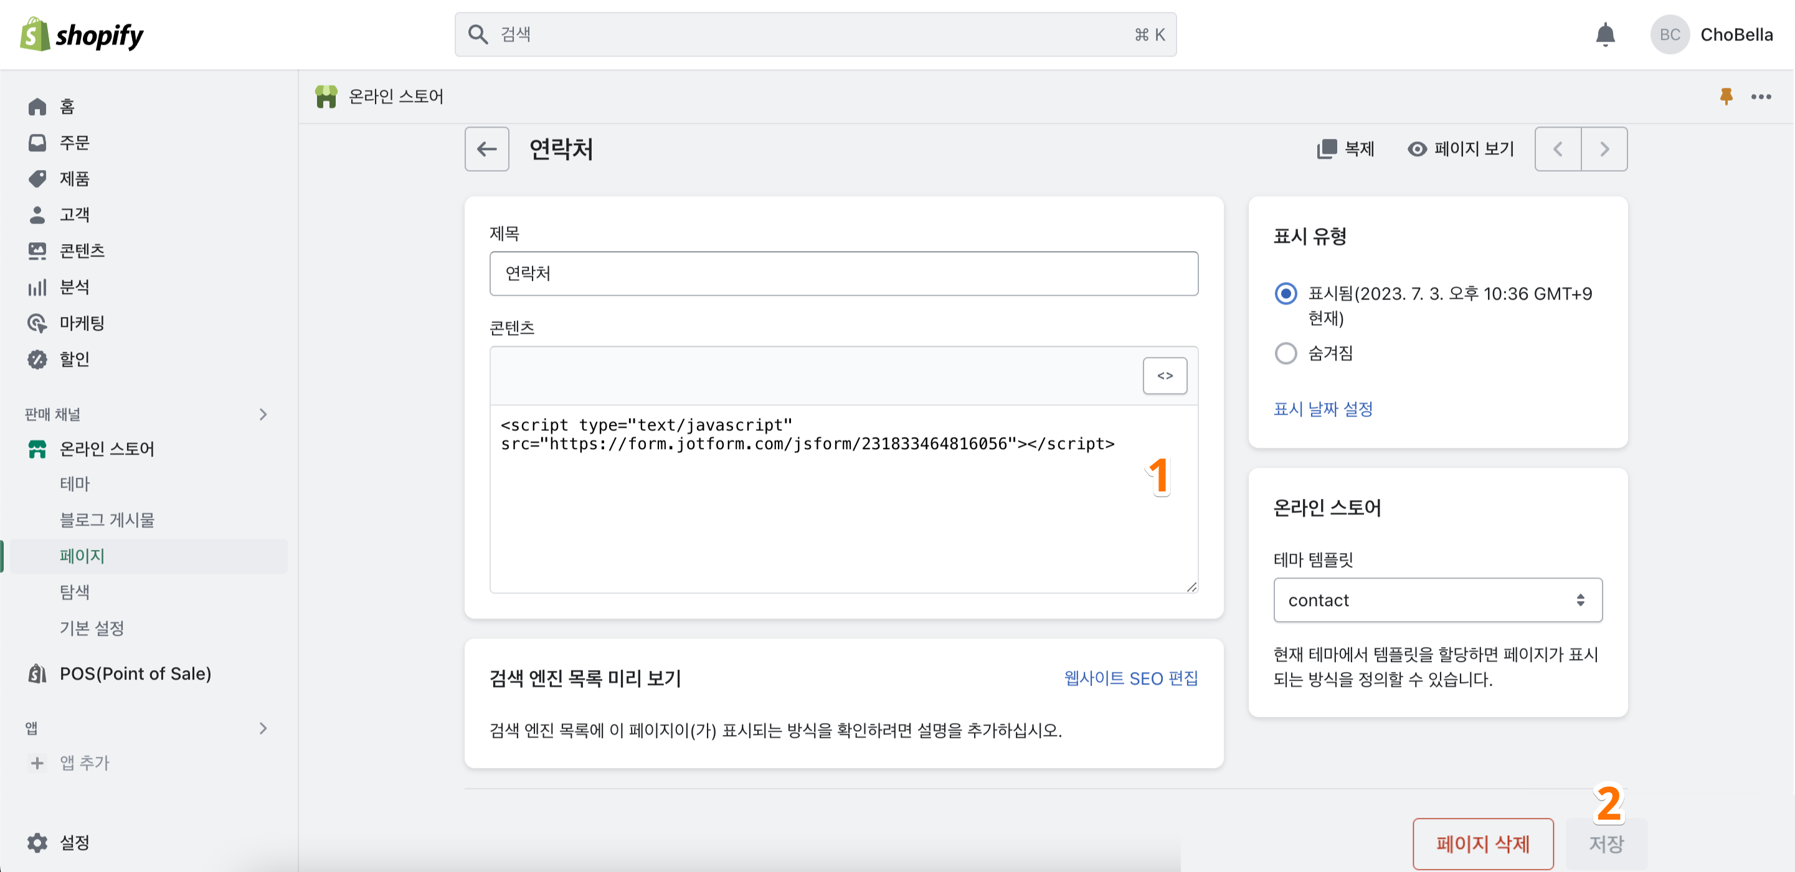Go to next page arrow

pos(1604,148)
